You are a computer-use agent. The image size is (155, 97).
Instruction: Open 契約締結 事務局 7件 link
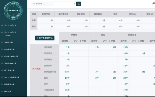(68, 47)
